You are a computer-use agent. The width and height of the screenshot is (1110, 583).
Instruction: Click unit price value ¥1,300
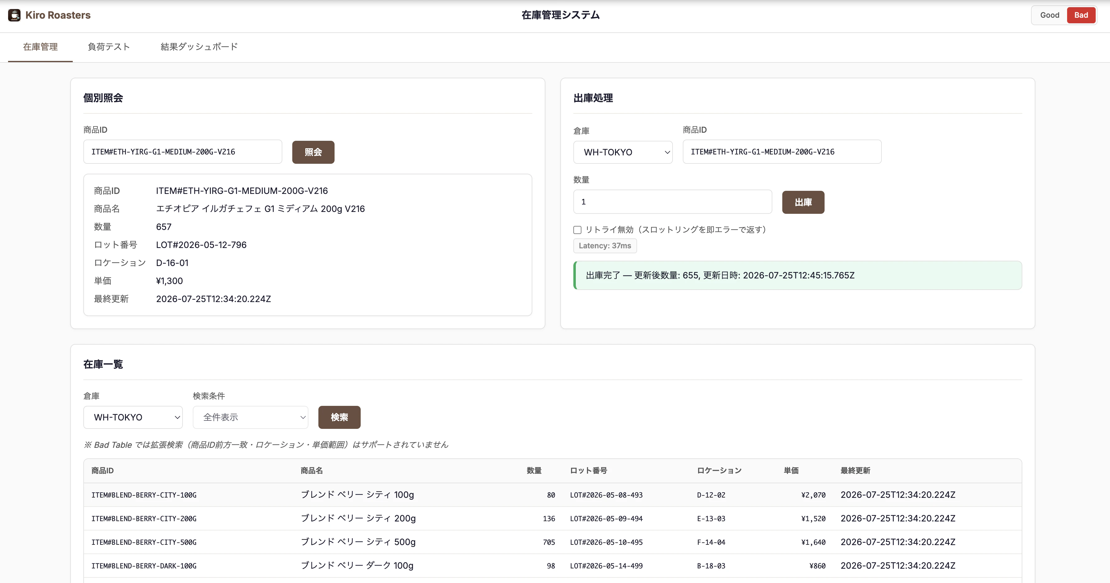click(x=169, y=281)
